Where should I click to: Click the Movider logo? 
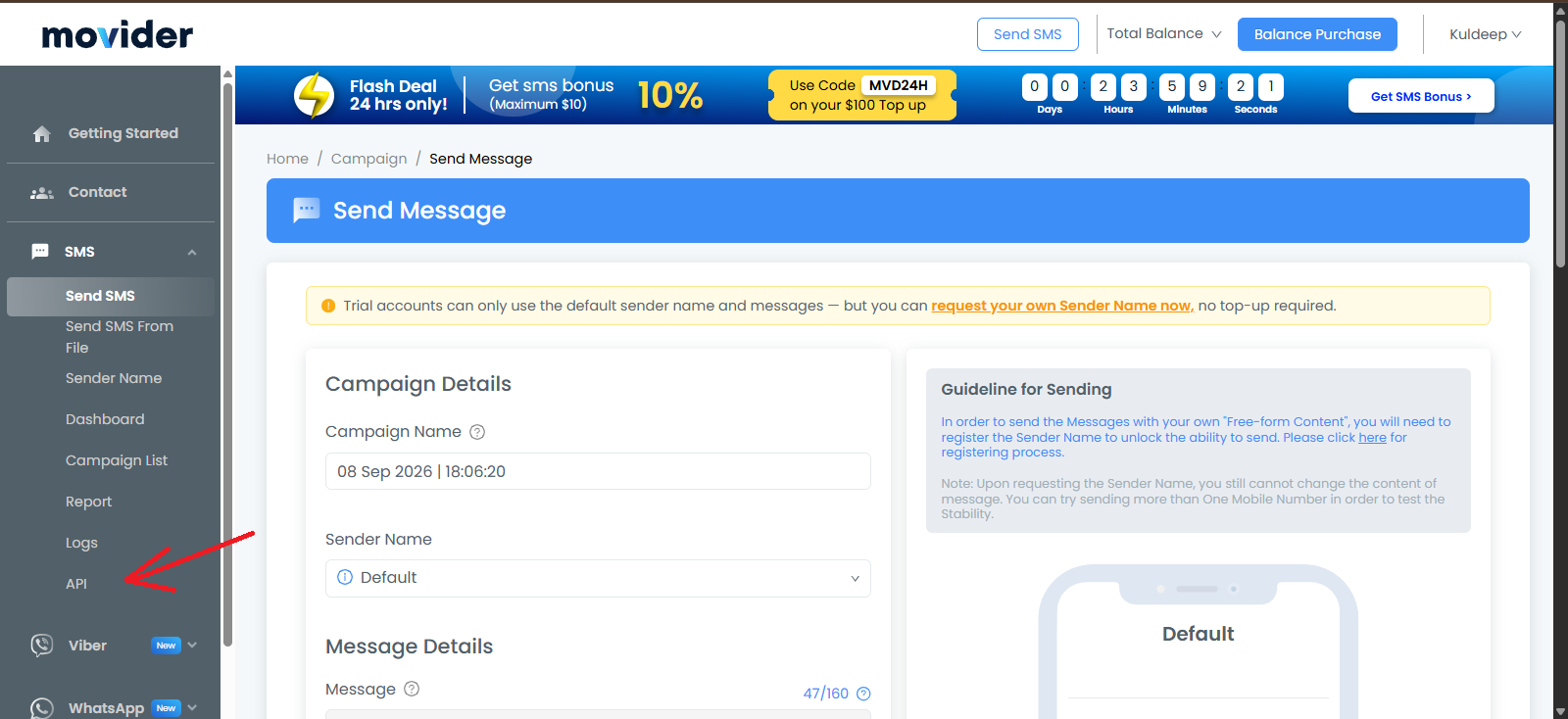coord(118,35)
